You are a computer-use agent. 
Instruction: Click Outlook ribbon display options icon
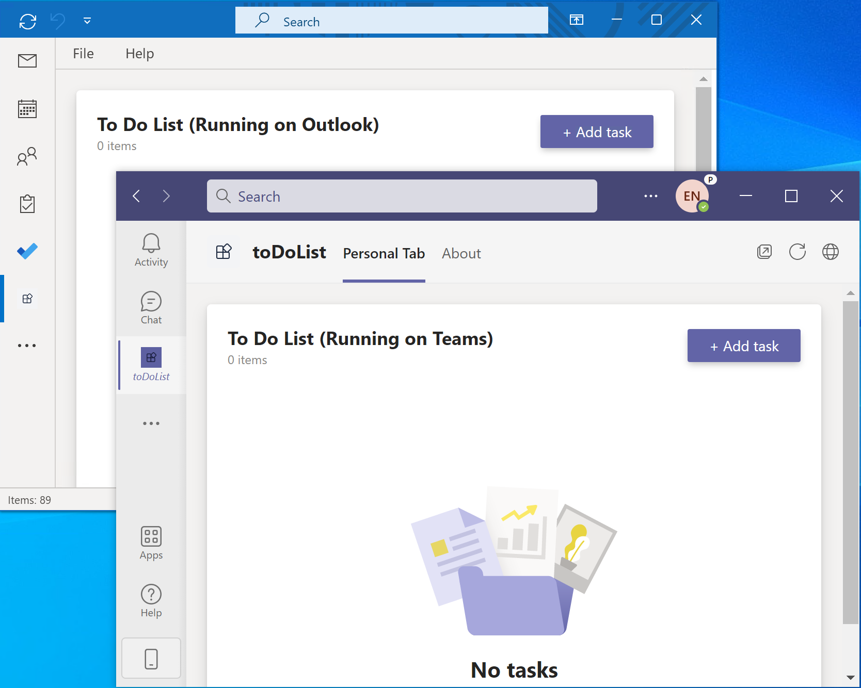pyautogui.click(x=577, y=20)
